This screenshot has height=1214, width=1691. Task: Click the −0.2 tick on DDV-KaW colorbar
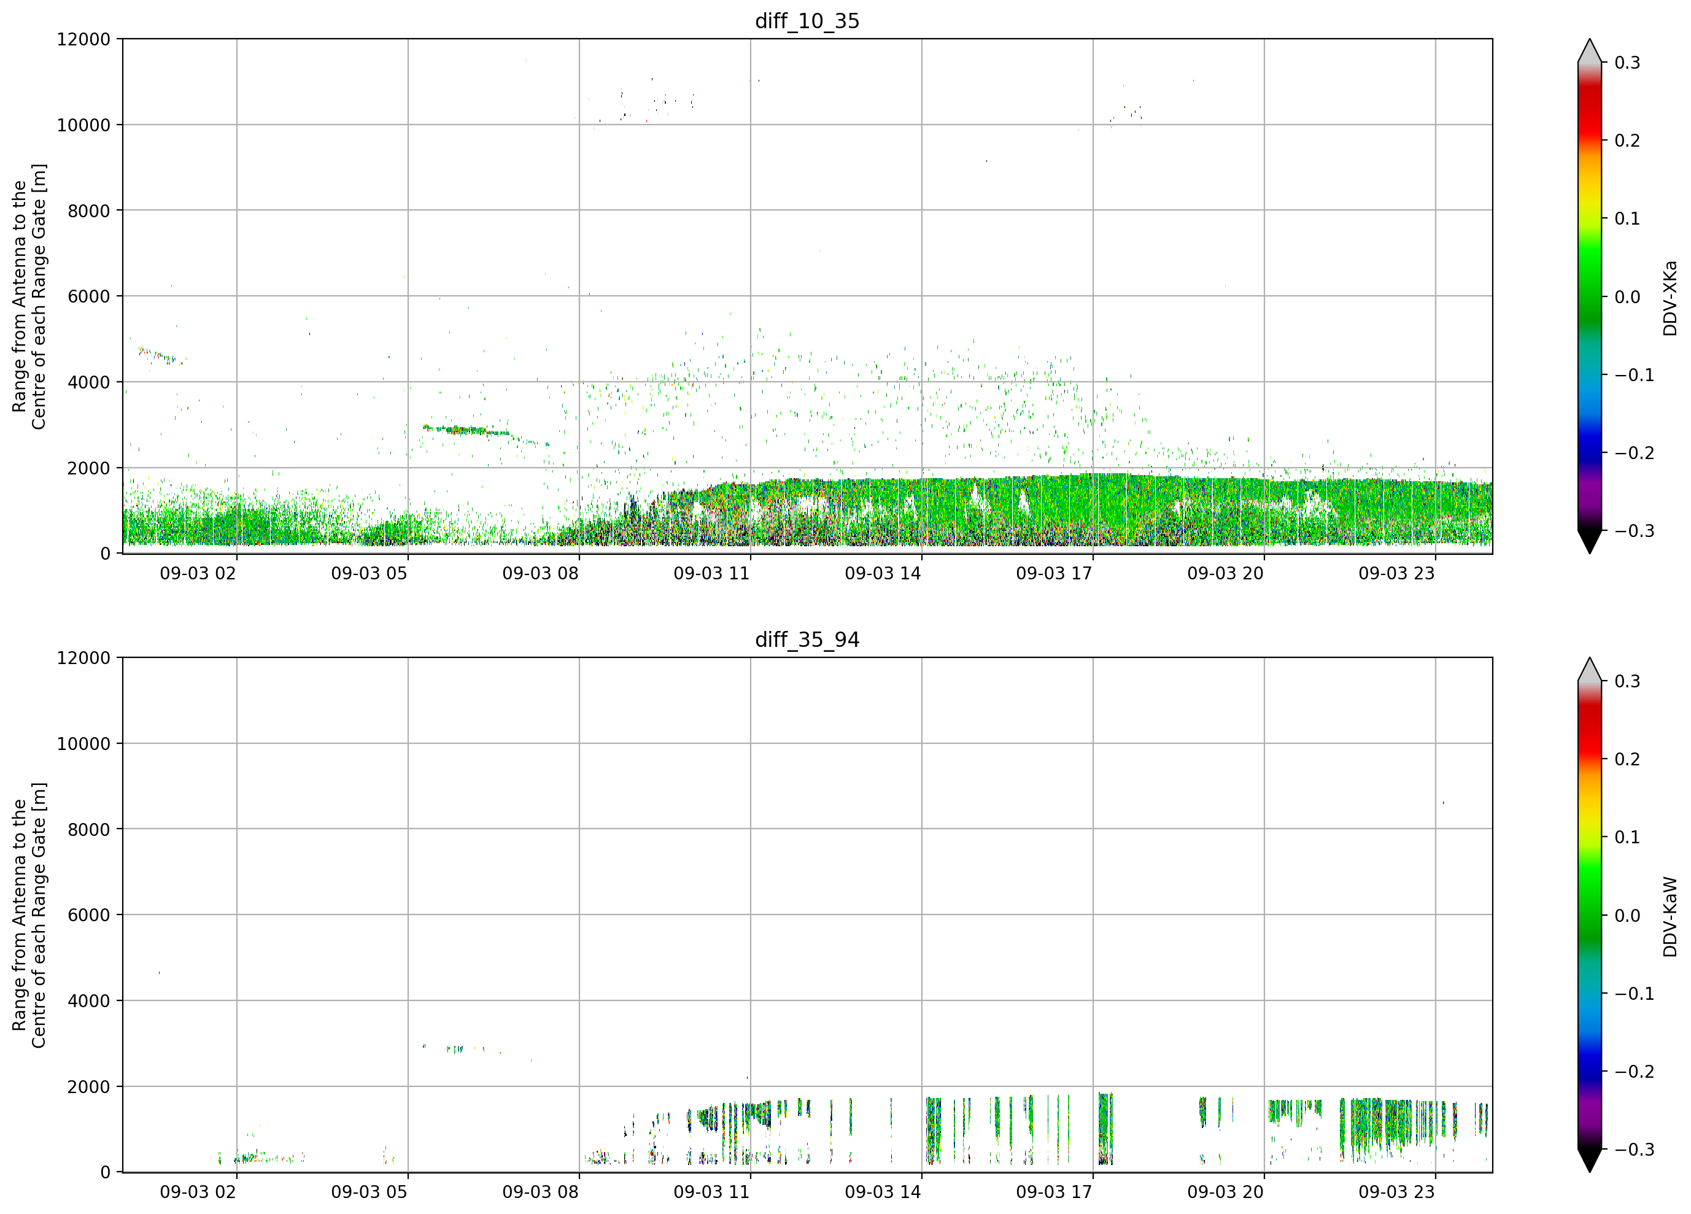click(x=1635, y=1072)
